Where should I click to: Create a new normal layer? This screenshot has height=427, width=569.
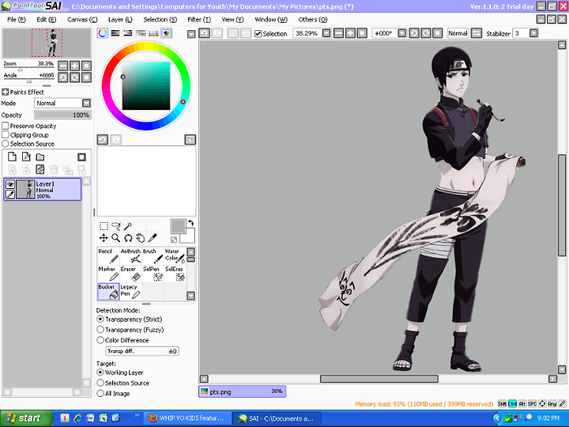13,157
